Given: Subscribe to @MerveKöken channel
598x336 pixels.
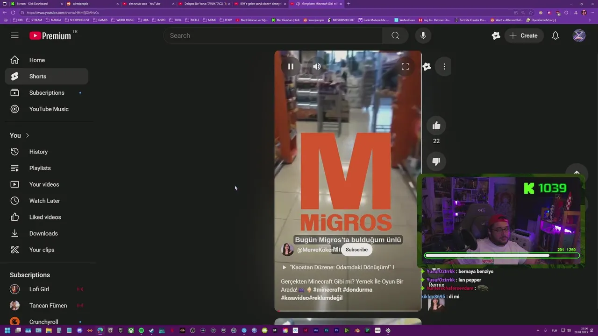Looking at the screenshot, I should click(356, 250).
